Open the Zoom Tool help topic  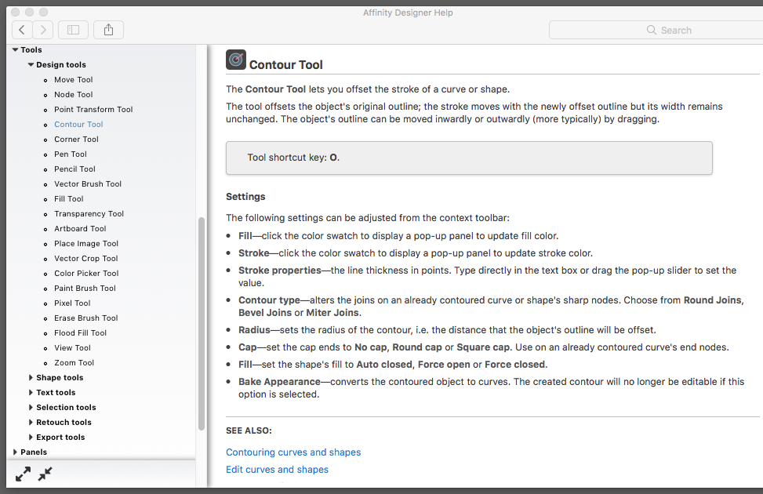coord(74,362)
